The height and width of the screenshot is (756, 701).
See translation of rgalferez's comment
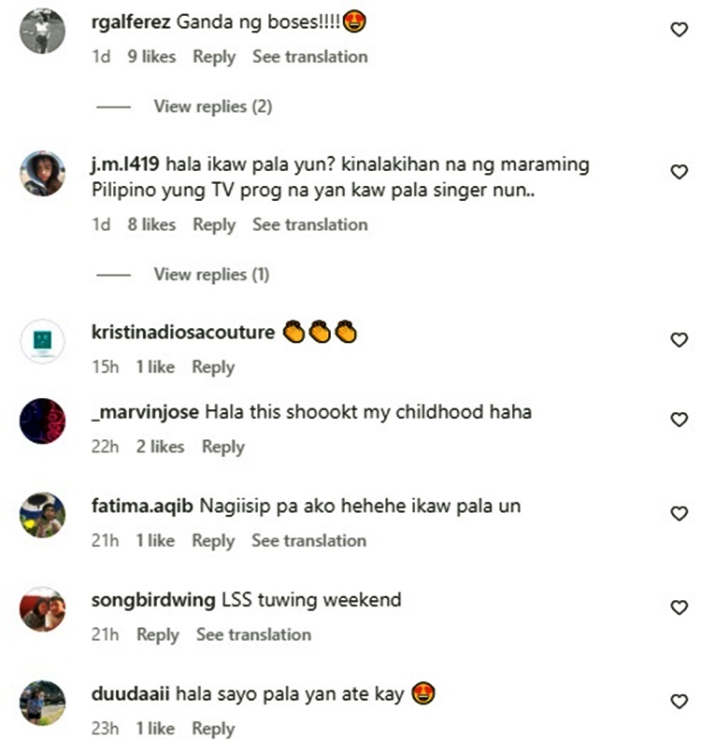310,57
